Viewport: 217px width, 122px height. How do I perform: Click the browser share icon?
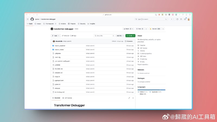(x=37, y=15)
